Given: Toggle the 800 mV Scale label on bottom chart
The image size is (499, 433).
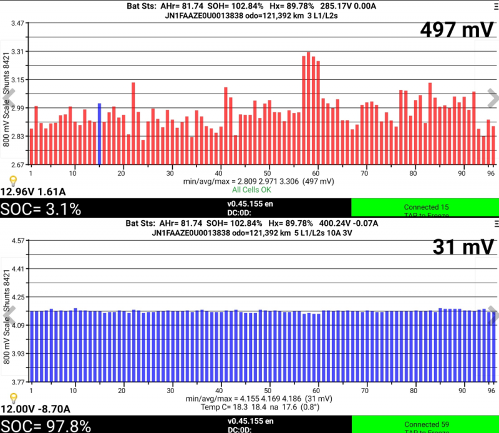Looking at the screenshot, I should coord(6,316).
